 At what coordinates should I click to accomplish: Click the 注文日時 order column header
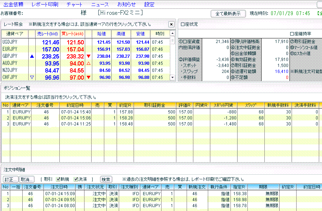pos(59,187)
